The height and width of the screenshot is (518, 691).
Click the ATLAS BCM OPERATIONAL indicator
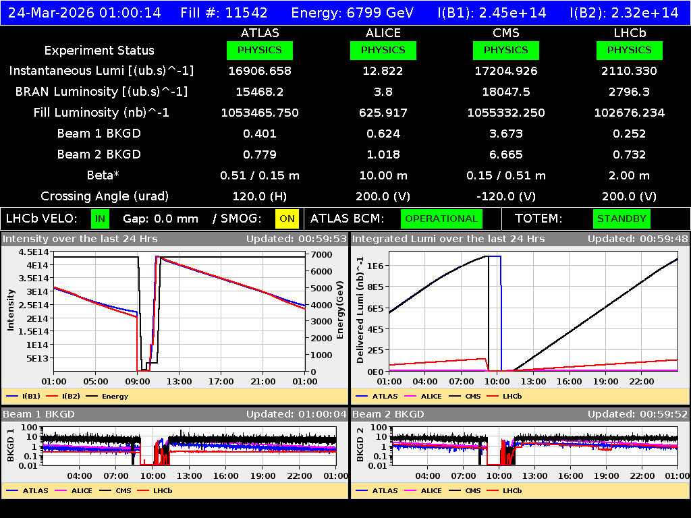click(441, 219)
